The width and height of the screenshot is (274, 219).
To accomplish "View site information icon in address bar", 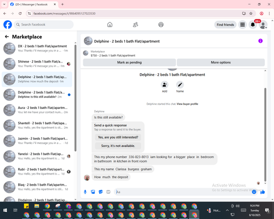I will pos(29,14).
